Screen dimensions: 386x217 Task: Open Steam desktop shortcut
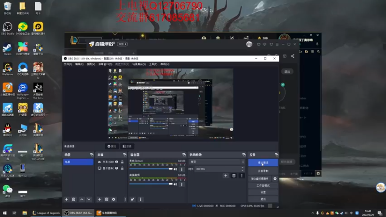[7, 49]
